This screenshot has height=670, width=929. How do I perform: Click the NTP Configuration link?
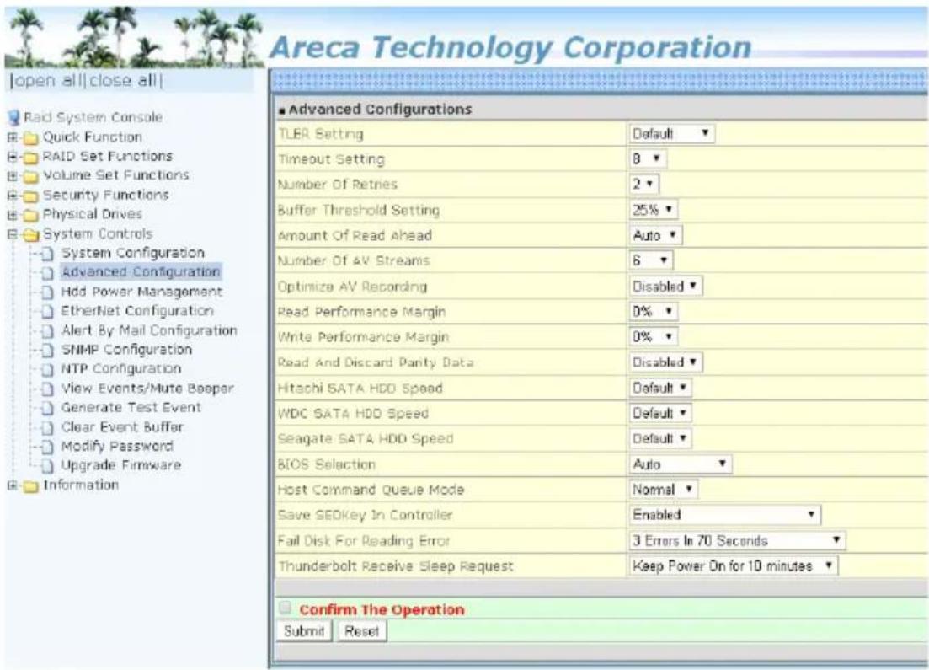(x=121, y=369)
